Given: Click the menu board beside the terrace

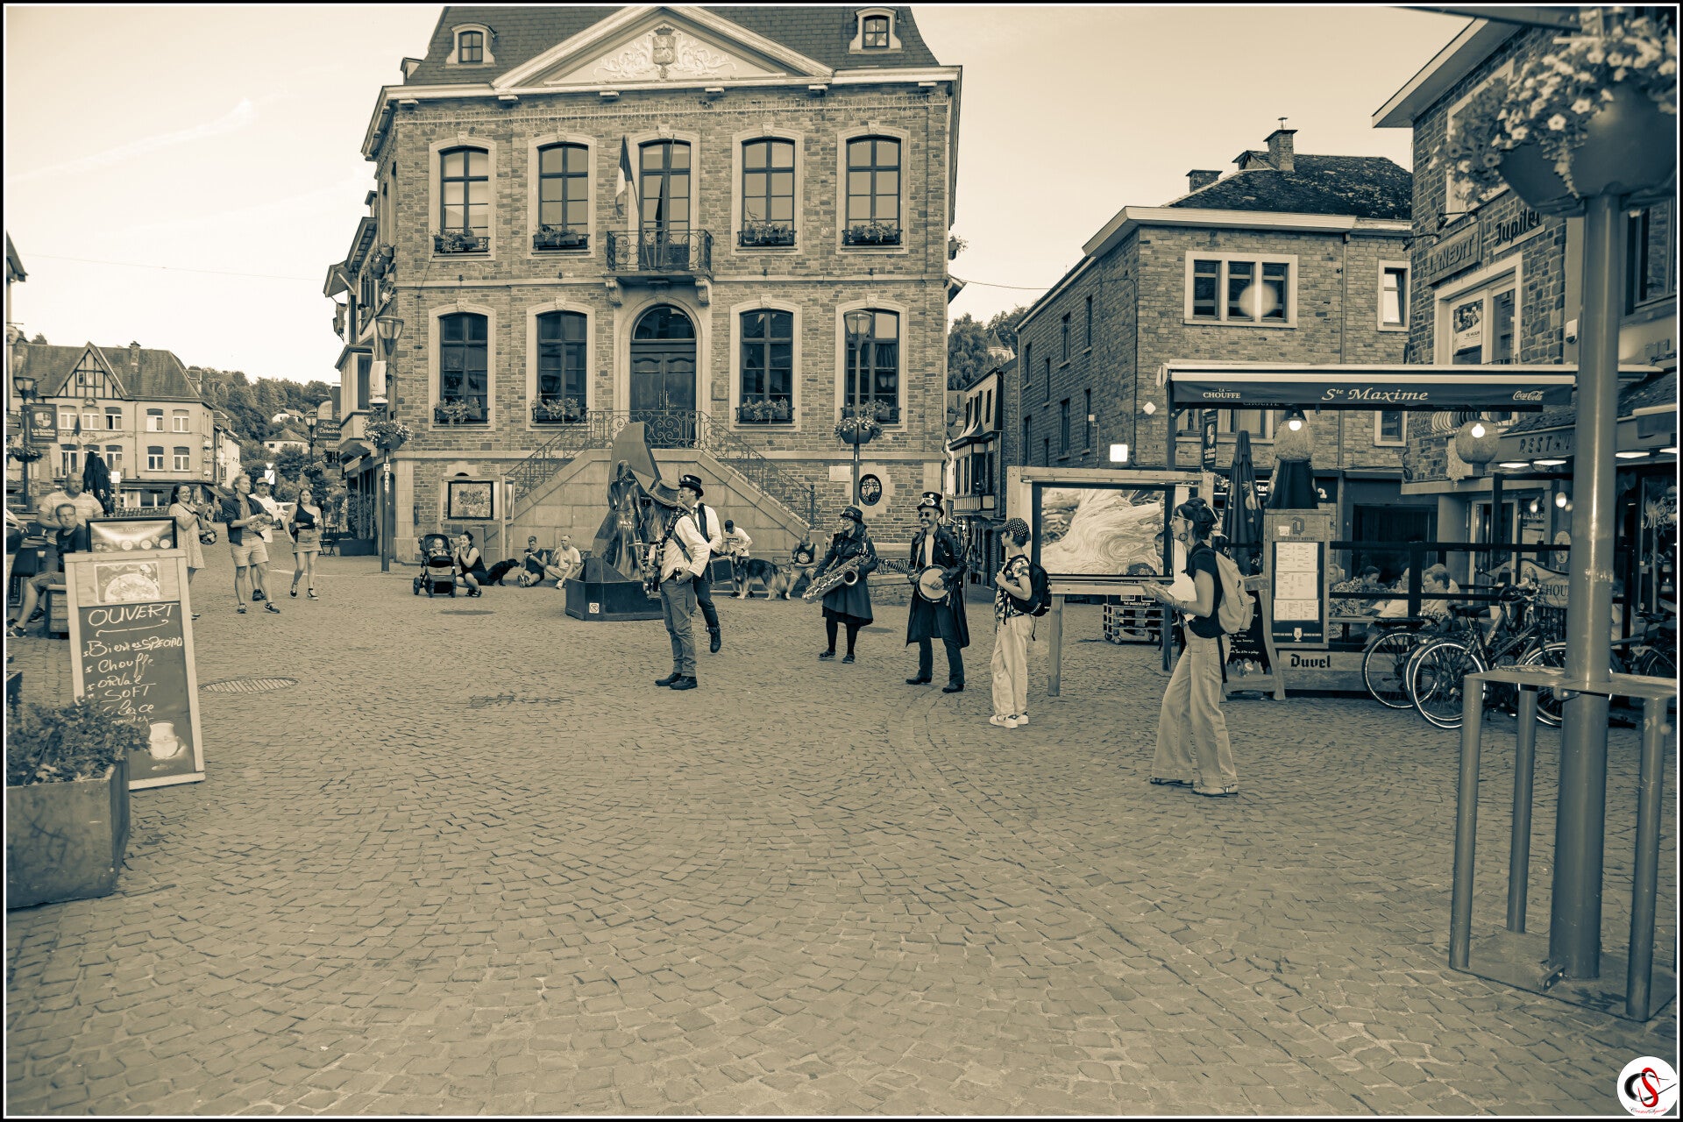Looking at the screenshot, I should [x=1296, y=579].
